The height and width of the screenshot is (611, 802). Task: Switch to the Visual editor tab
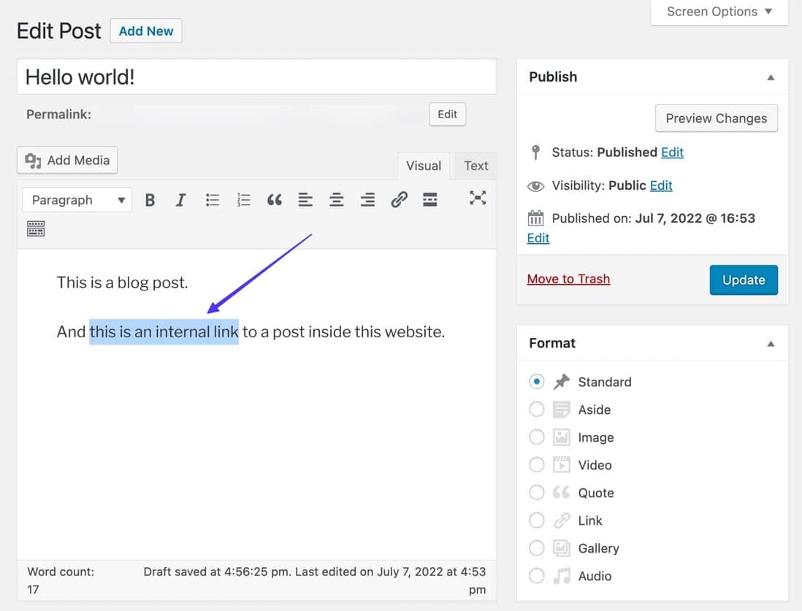pos(424,166)
